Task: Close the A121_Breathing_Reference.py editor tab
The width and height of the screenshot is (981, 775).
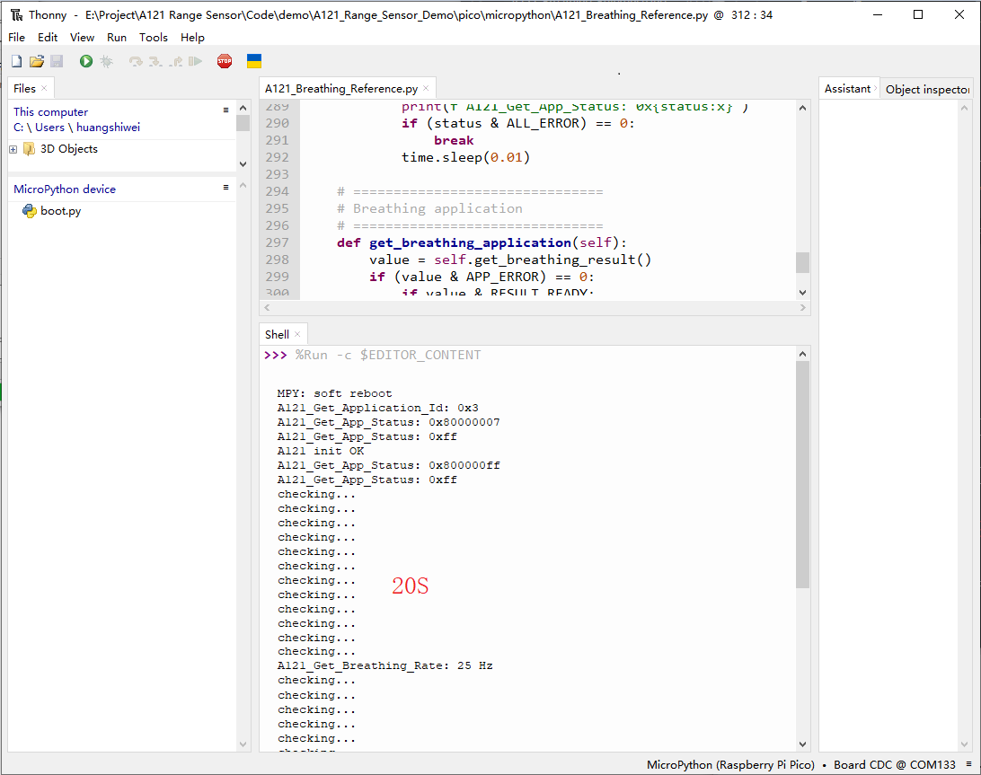Action: [426, 89]
